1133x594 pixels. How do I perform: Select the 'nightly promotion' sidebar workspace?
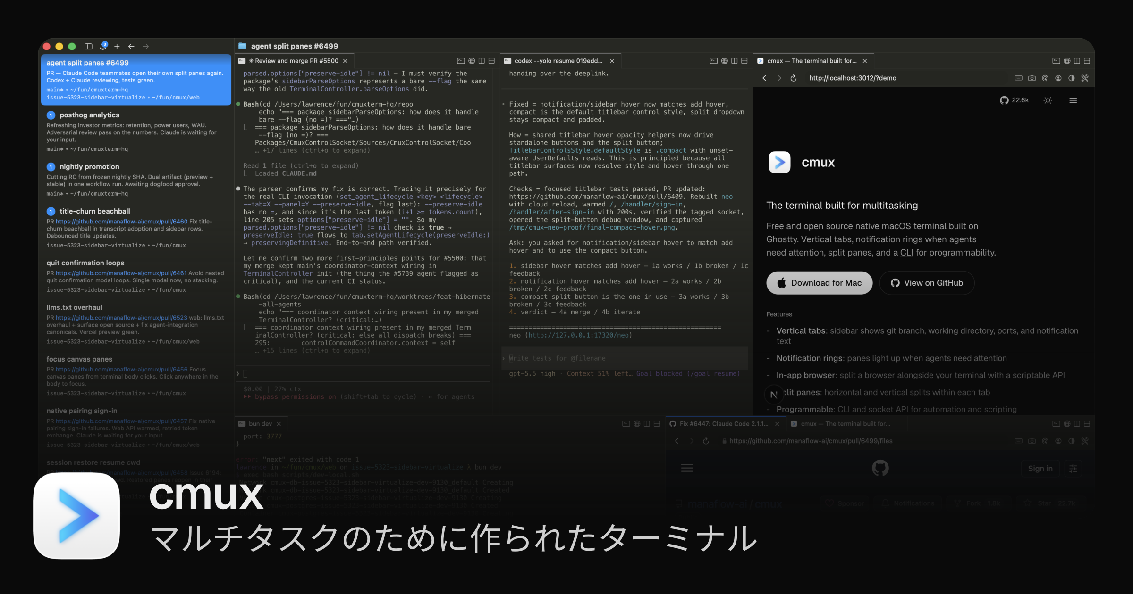[x=136, y=180]
